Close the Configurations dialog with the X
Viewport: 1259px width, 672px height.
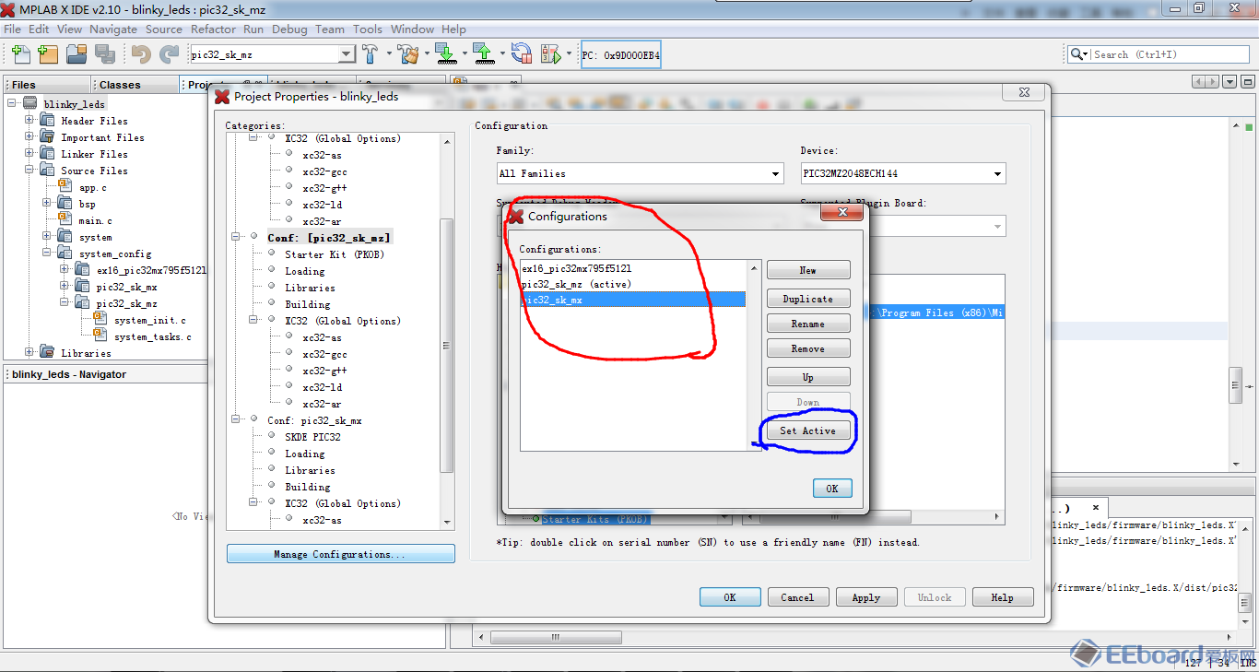841,214
